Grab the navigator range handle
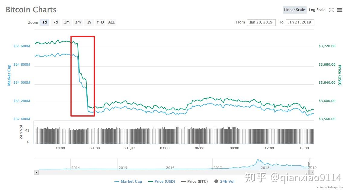 tap(310, 164)
